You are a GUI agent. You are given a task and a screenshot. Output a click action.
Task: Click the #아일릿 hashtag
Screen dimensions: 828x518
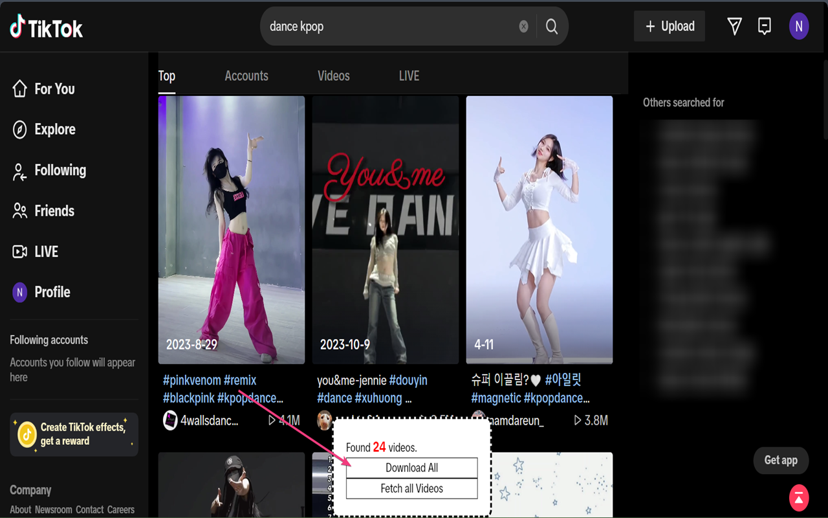click(x=563, y=380)
